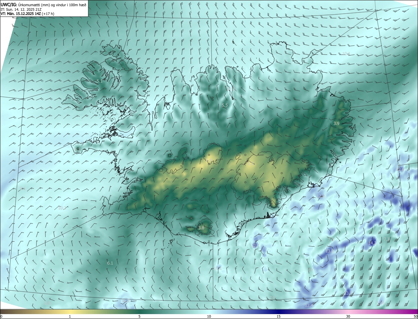Click the valid time 'VT: Mán. 15.12.2025 14Z (+17 h)'

click(x=27, y=14)
